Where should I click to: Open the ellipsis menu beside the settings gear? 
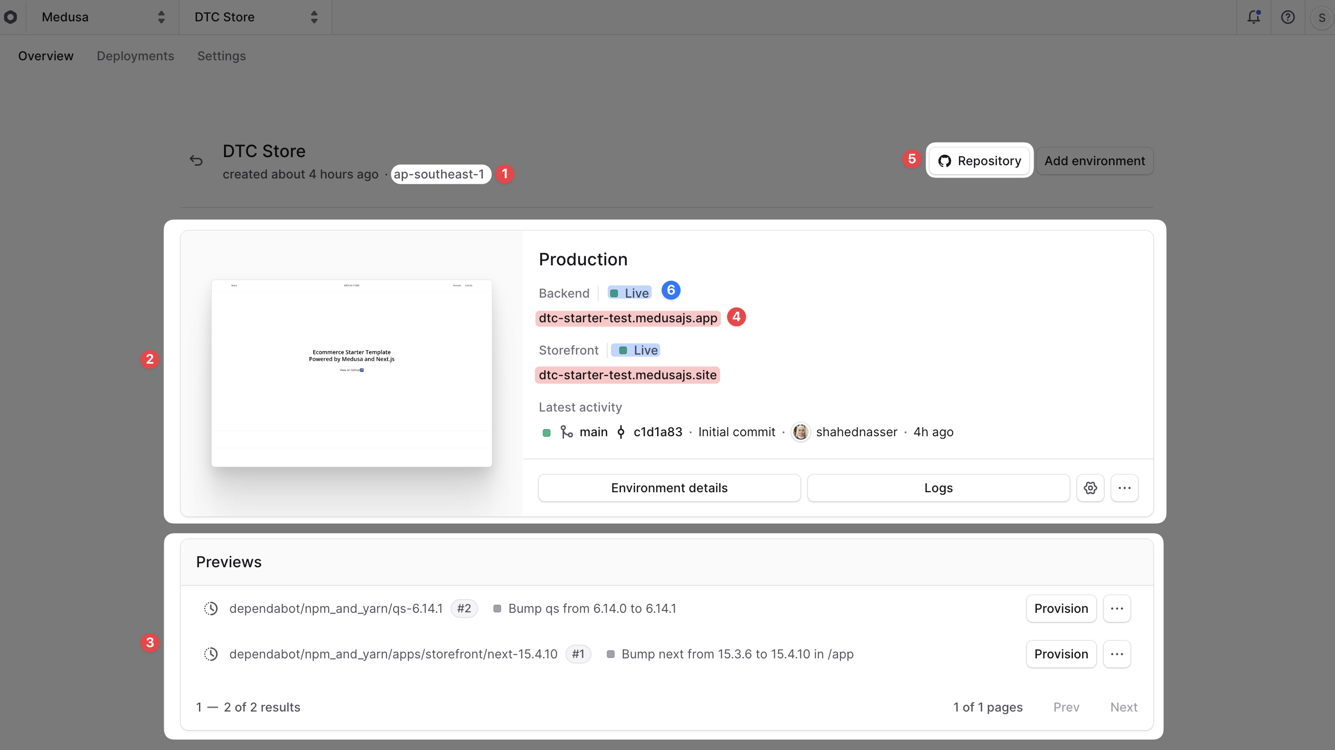(x=1124, y=487)
